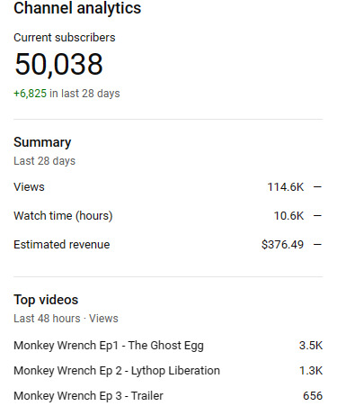
Task: Select the 50,038 subscriber count
Action: pos(59,64)
